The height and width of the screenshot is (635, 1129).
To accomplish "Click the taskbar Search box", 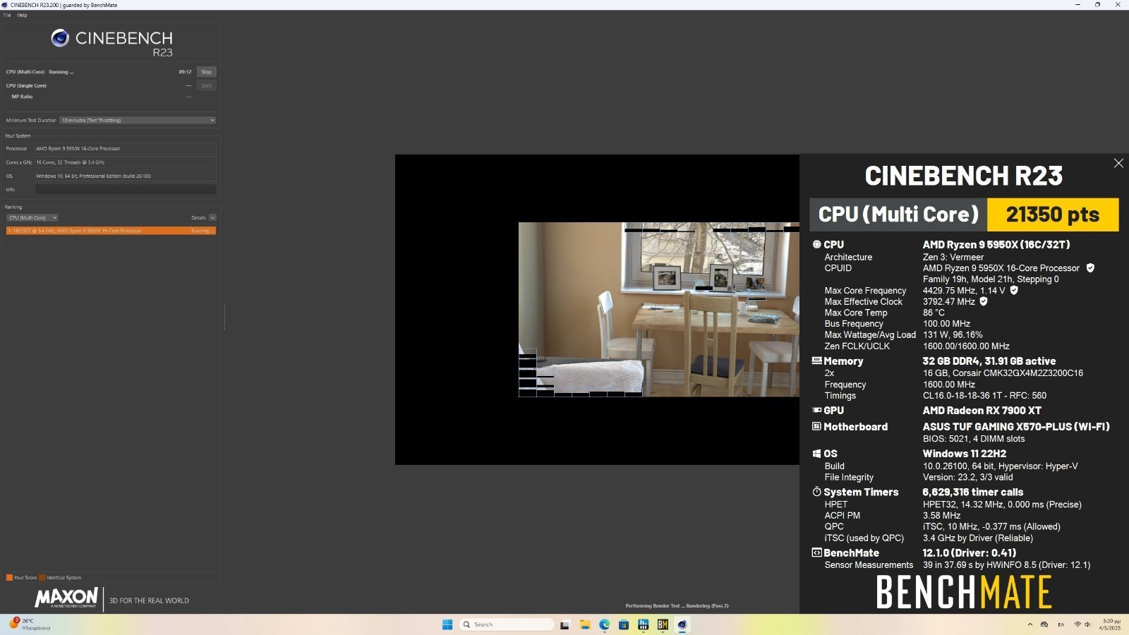I will [507, 624].
